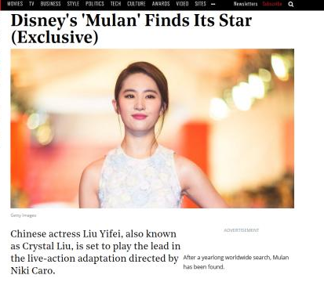Viewport: 324px width, 293px height.
Task: Open the Culture section
Action: [x=137, y=4]
